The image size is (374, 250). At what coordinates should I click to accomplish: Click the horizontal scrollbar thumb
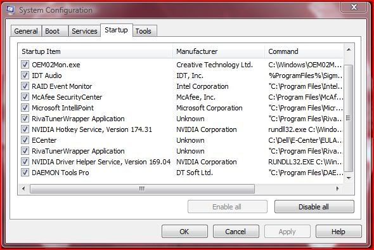pos(142,188)
